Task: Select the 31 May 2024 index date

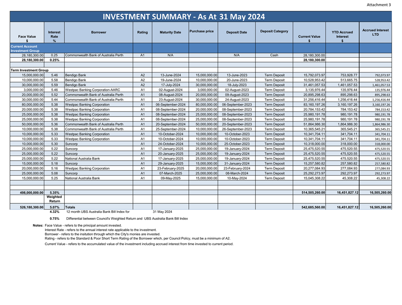Action: (x=162, y=212)
